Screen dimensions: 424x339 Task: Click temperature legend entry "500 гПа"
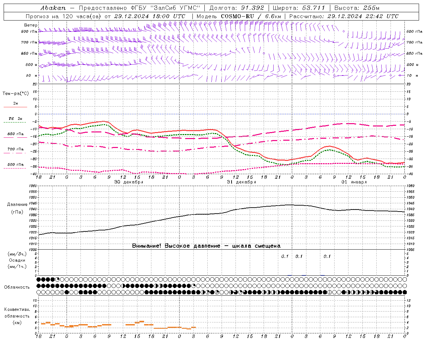click(16, 165)
